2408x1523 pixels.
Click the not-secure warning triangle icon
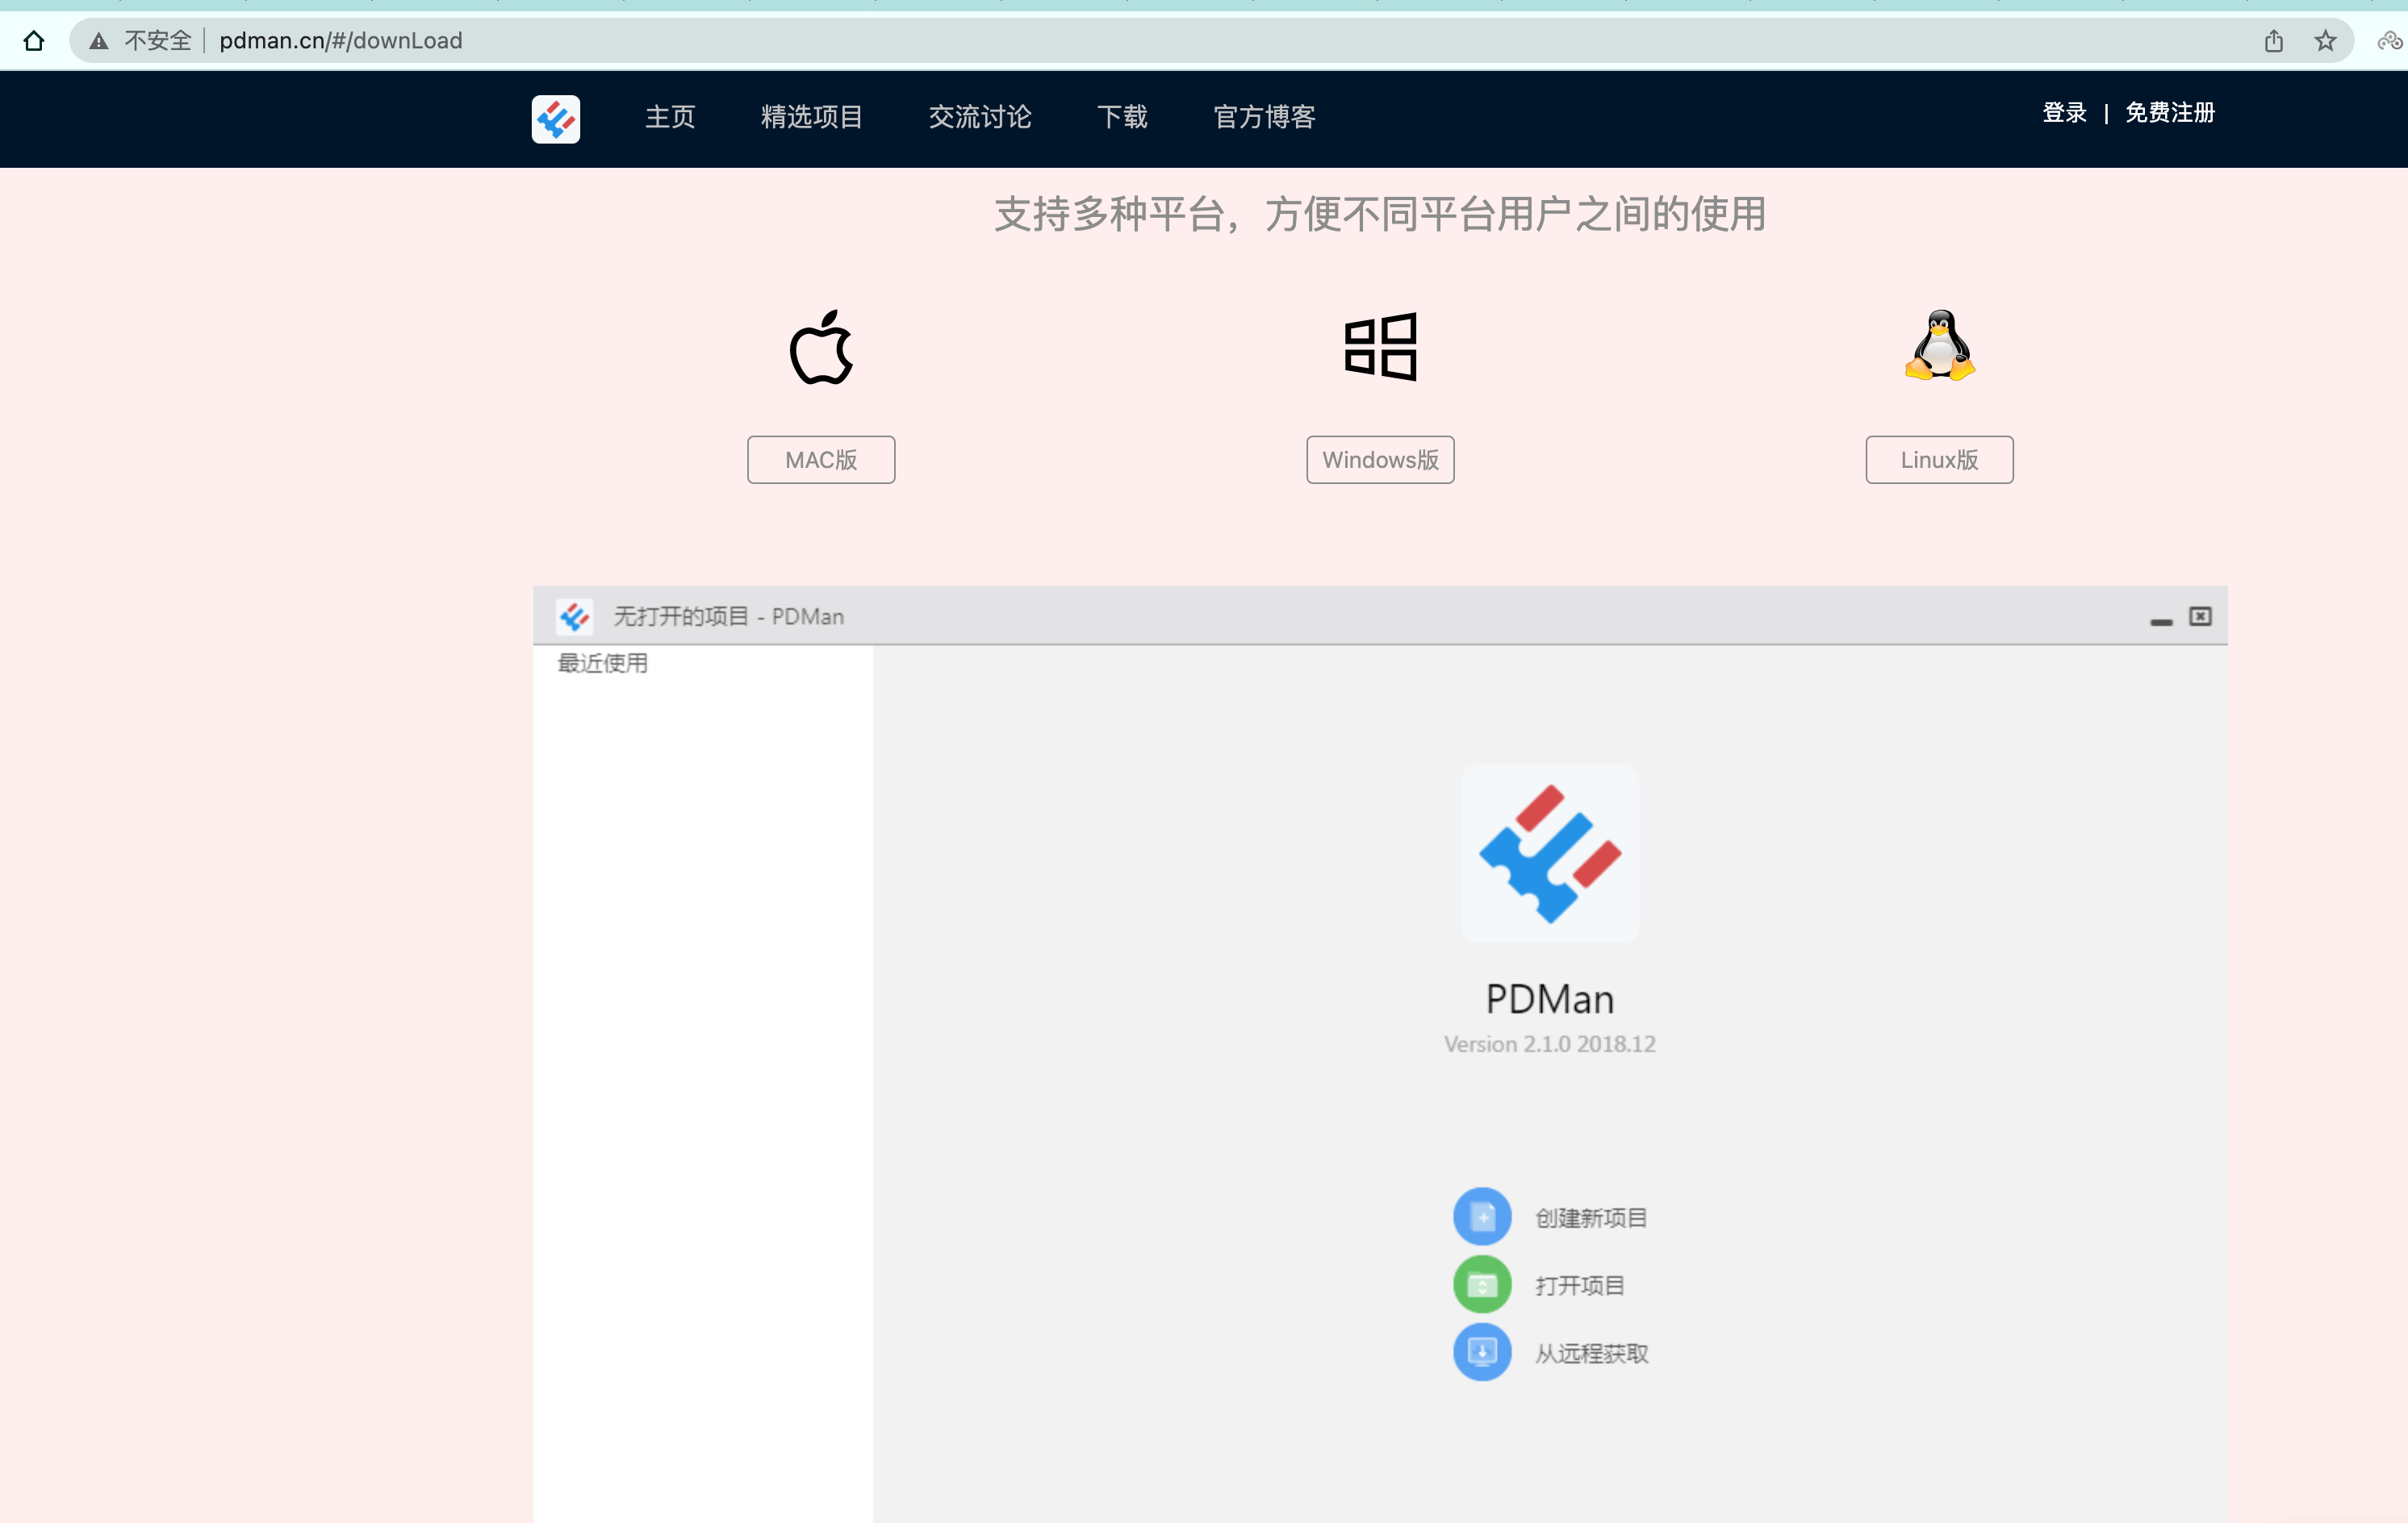(98, 41)
